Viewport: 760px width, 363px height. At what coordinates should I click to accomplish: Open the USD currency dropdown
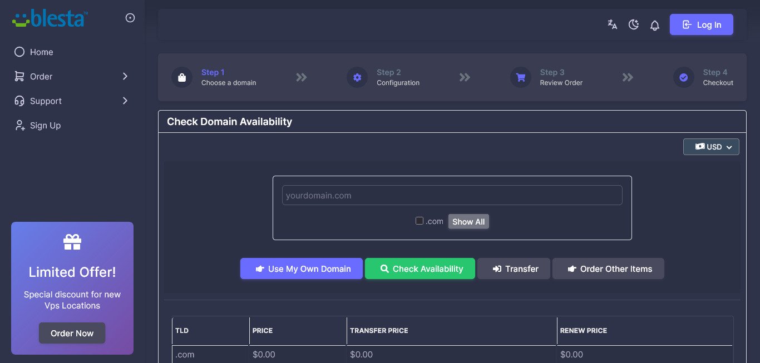pyautogui.click(x=711, y=147)
